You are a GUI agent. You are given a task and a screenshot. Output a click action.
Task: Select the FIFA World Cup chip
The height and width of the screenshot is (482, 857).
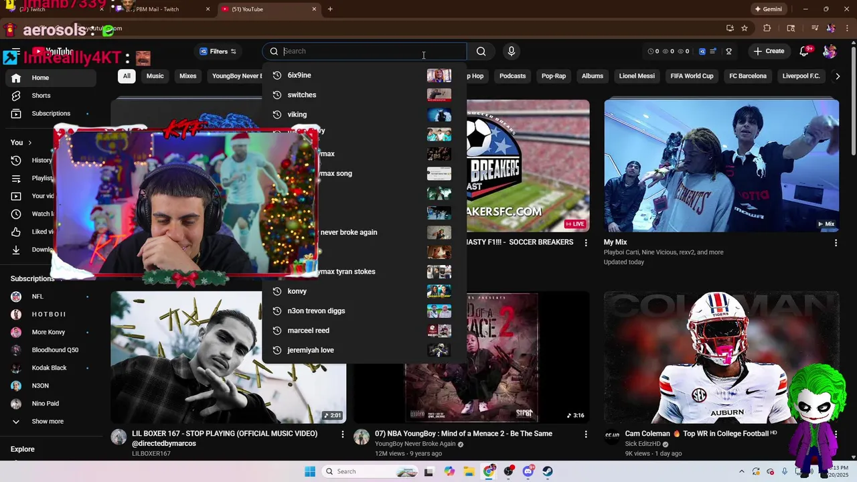tap(692, 76)
